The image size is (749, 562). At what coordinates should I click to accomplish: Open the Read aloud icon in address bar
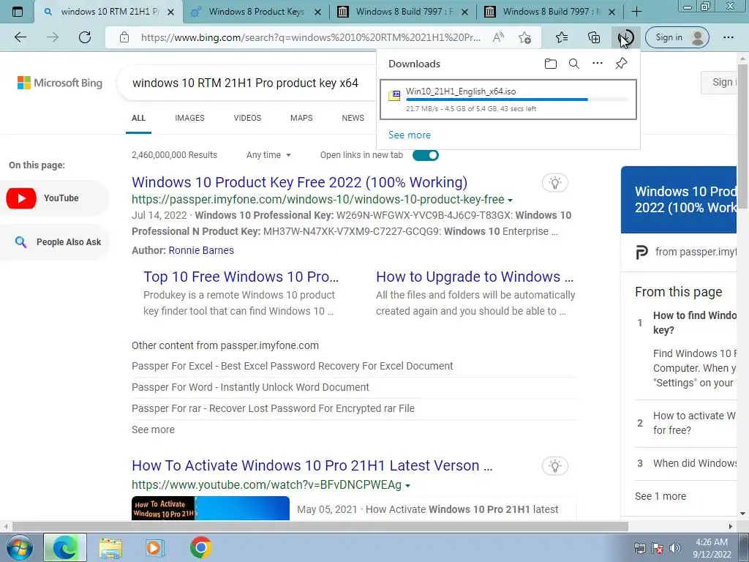(x=498, y=37)
